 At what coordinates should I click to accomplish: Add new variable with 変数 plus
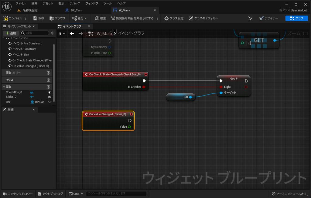pyautogui.click(x=48, y=87)
